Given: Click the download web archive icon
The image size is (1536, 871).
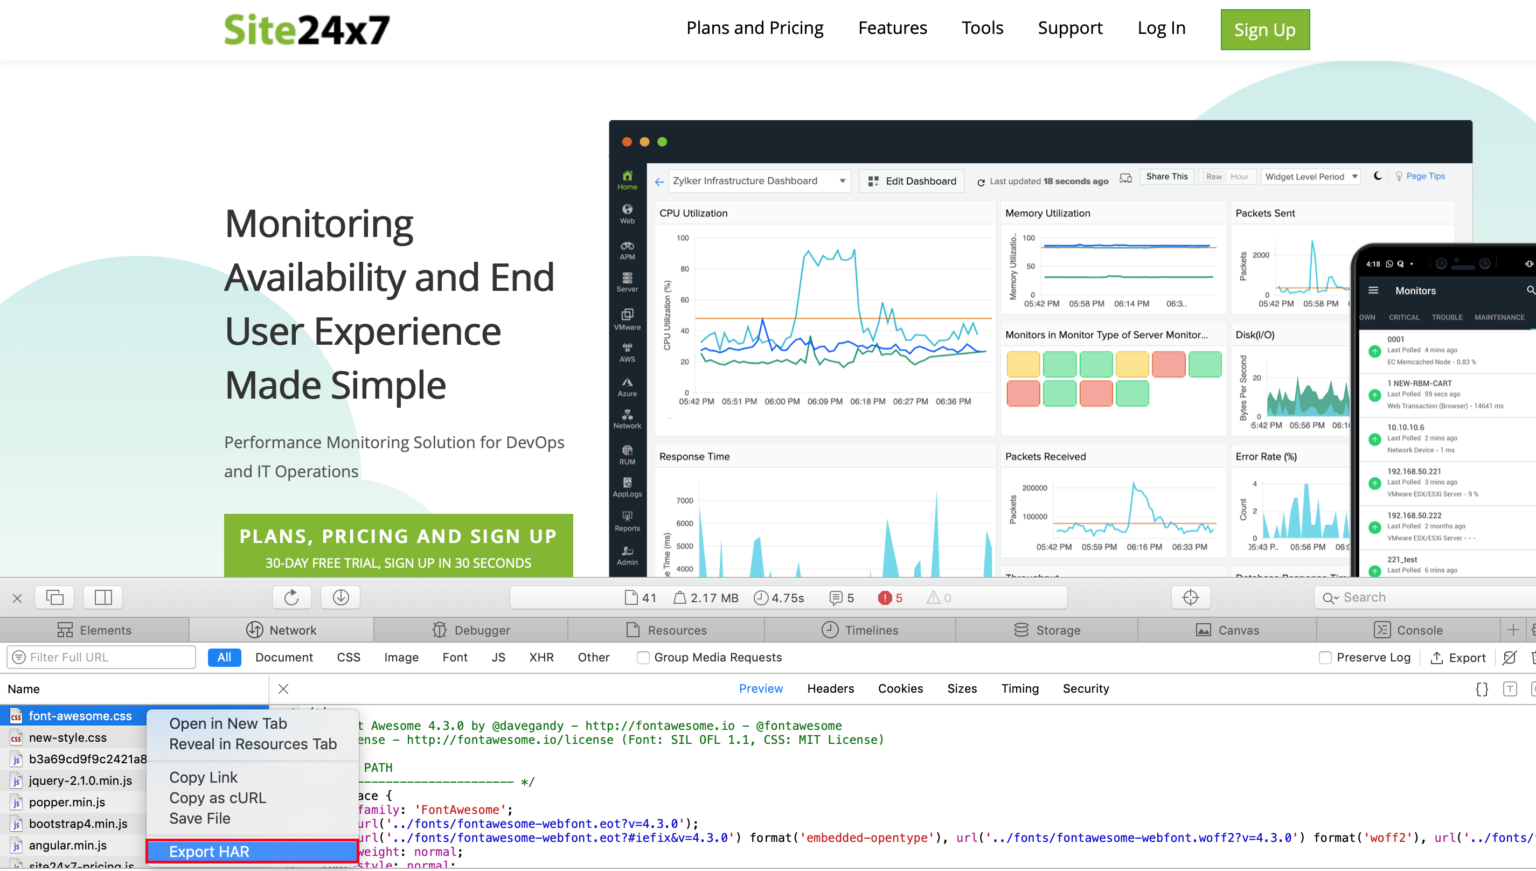Looking at the screenshot, I should 340,597.
